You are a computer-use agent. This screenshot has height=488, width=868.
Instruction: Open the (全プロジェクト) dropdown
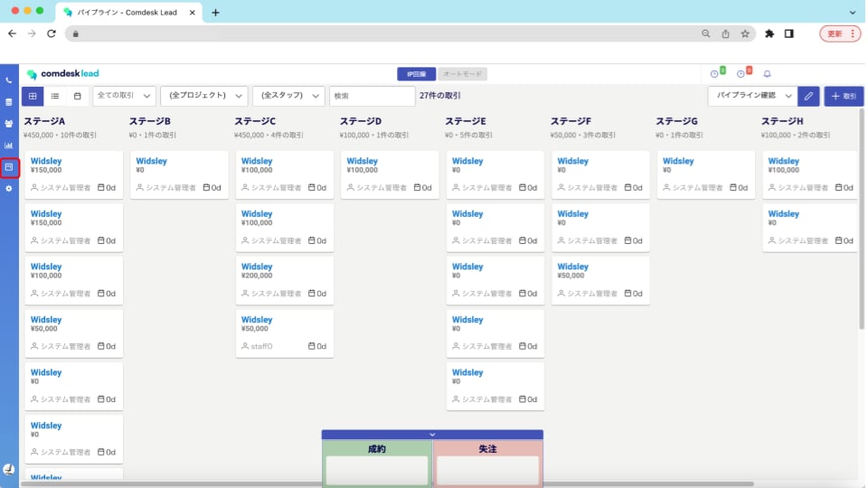coord(204,96)
